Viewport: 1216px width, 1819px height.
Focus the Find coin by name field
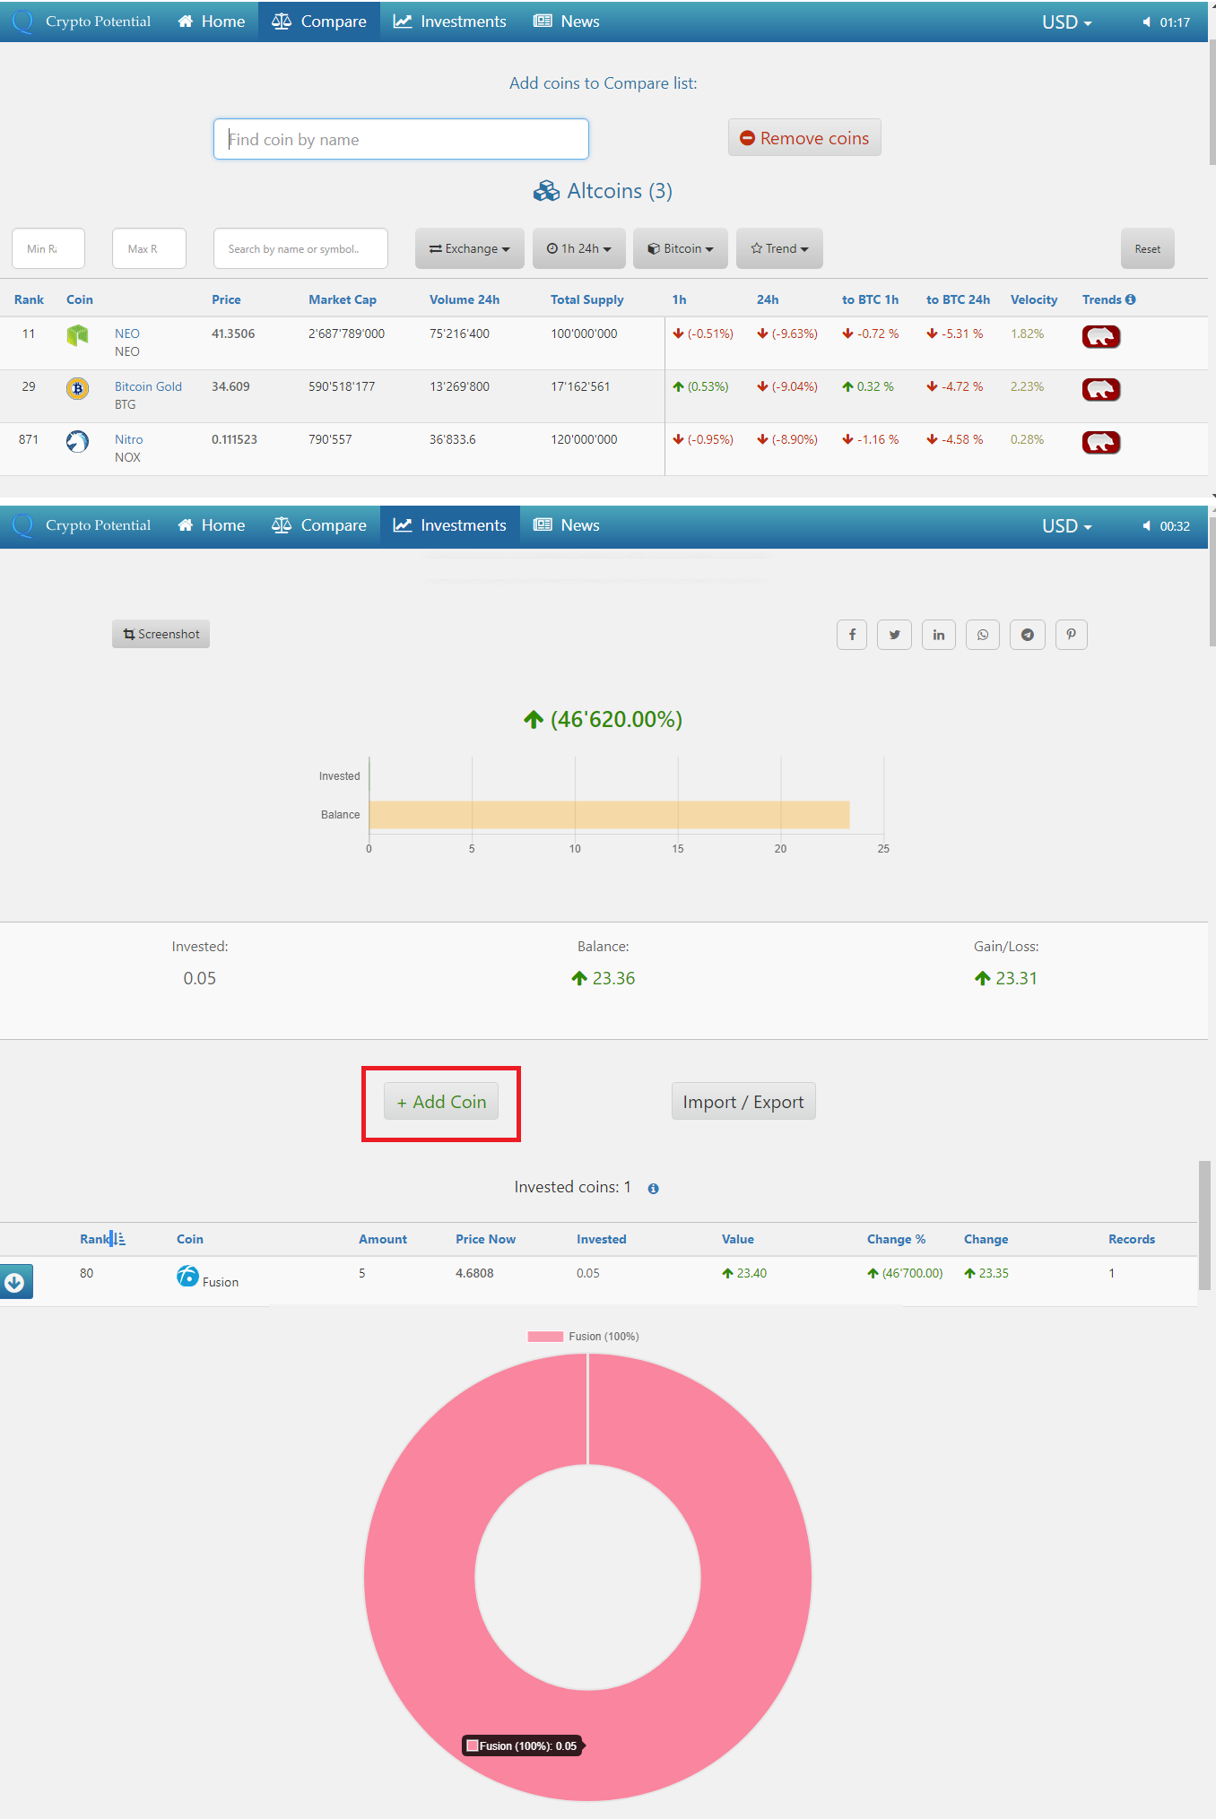tap(401, 139)
